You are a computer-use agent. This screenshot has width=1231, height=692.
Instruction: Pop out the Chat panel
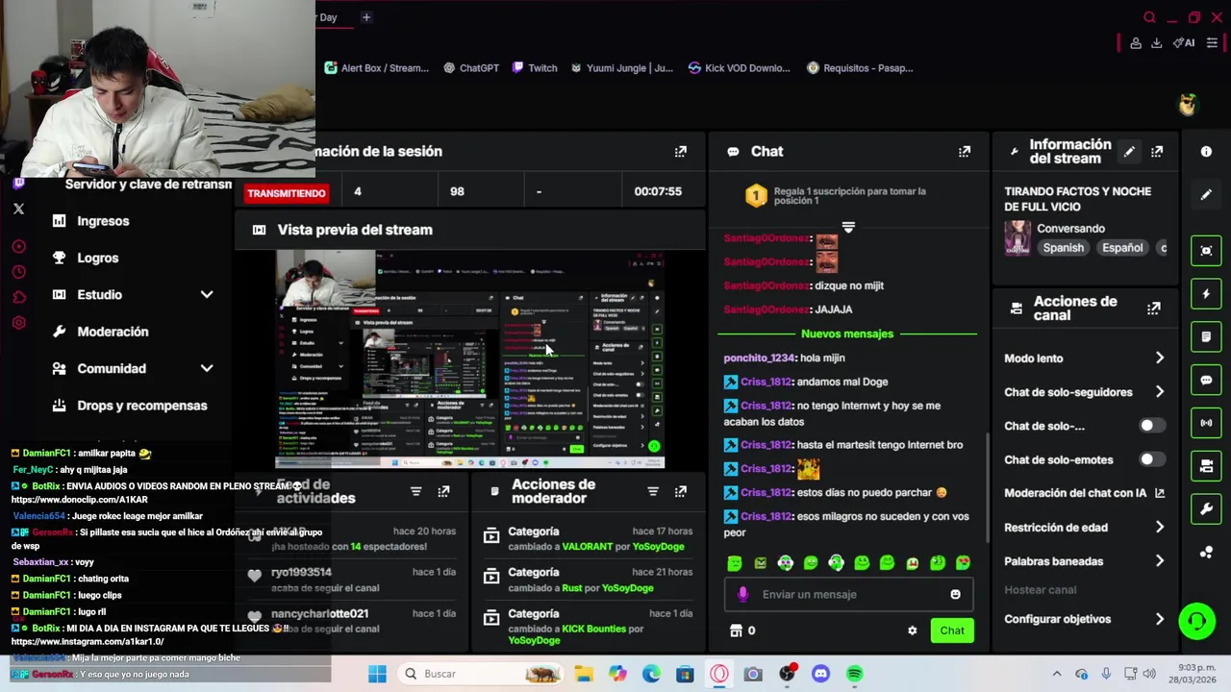965,151
